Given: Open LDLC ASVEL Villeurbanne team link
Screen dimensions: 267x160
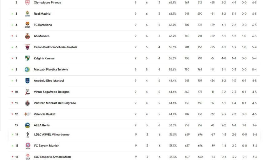Looking at the screenshot, I should click(x=52, y=135).
